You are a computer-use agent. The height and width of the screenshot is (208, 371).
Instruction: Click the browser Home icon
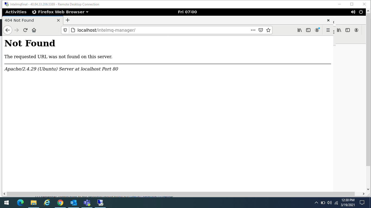(34, 30)
